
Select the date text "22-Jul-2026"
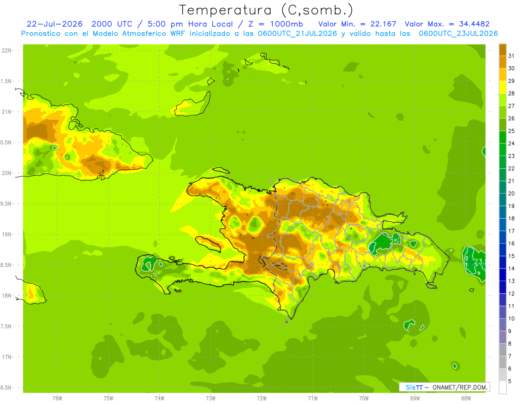(55, 24)
